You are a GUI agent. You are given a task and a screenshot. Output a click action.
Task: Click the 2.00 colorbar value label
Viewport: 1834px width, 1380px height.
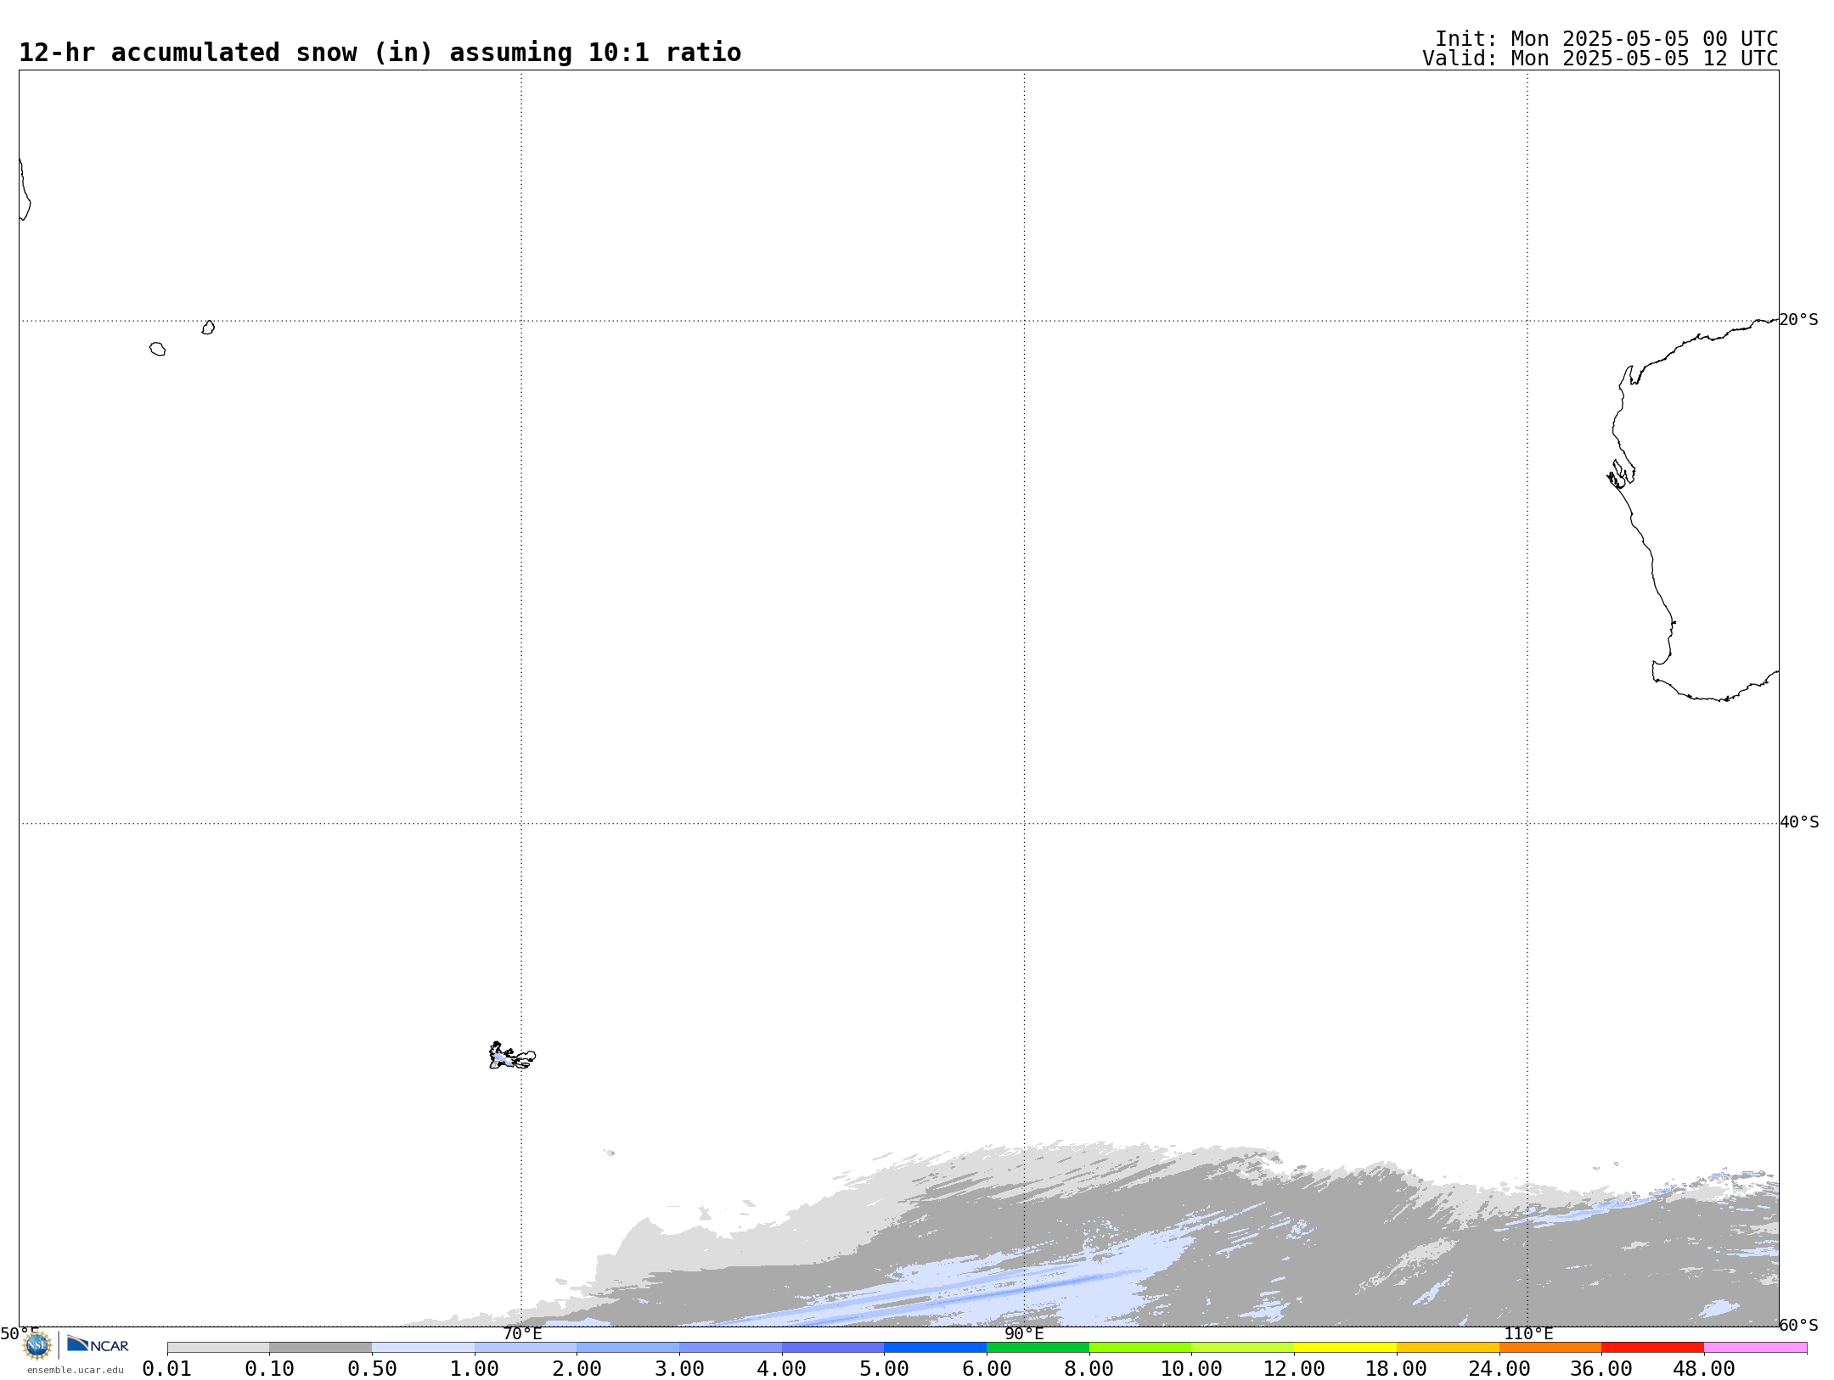pos(577,1369)
